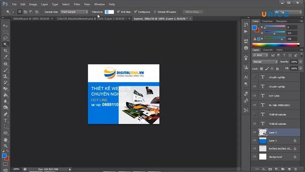
Task: Click the Subtract from selection icon
Action: click(30, 12)
